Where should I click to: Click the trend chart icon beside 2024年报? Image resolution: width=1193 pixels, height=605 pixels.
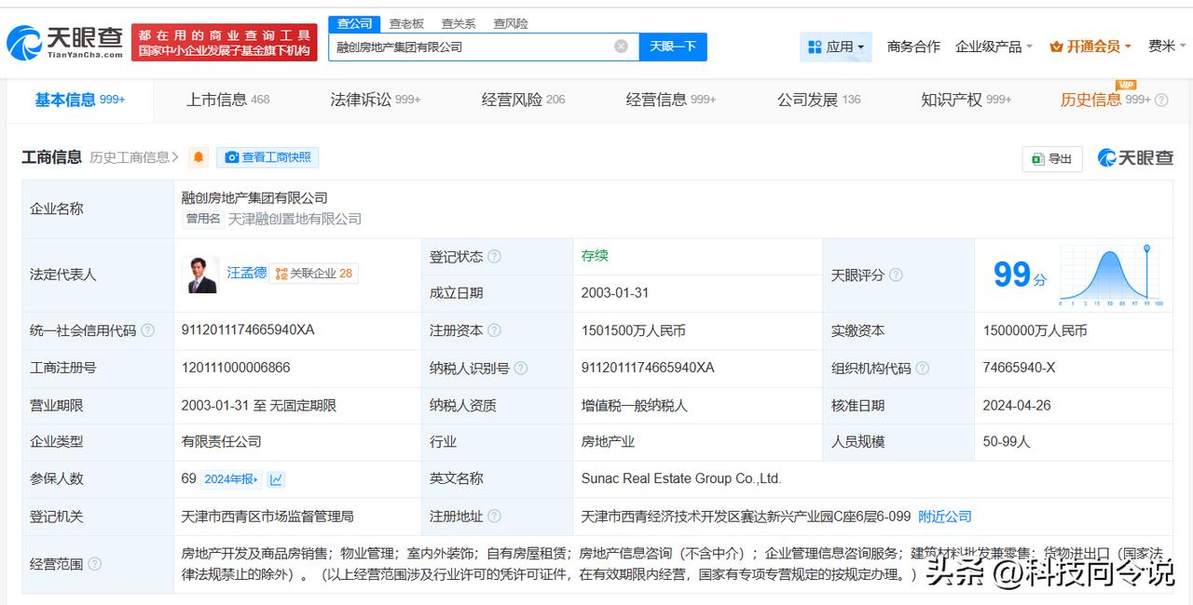[276, 479]
